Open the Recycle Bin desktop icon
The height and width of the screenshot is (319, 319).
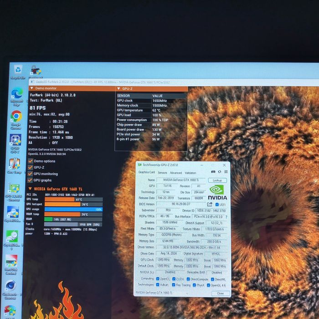coord(18,72)
